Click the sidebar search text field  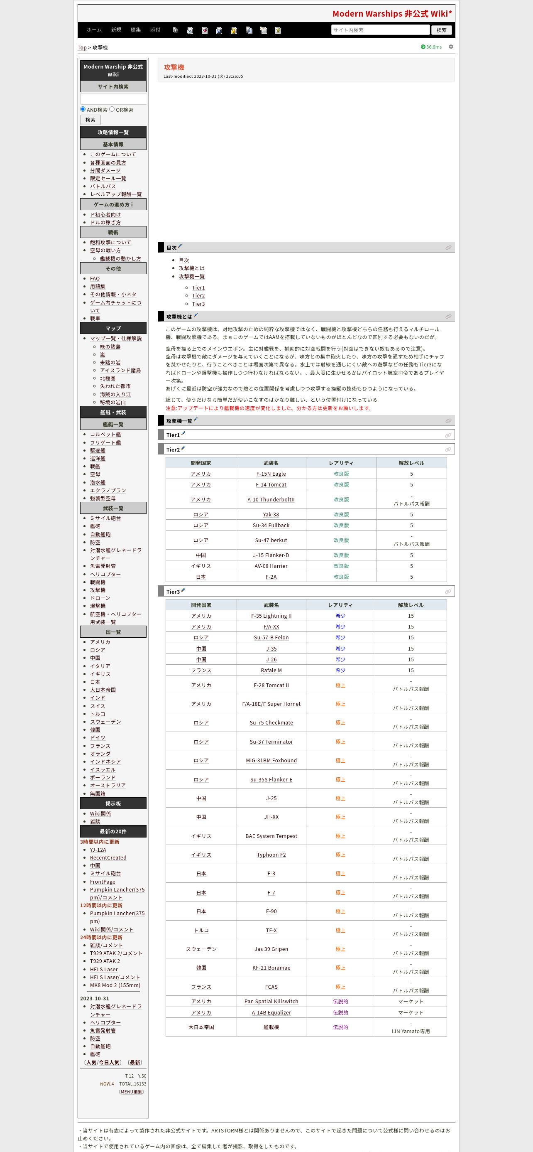pos(113,99)
